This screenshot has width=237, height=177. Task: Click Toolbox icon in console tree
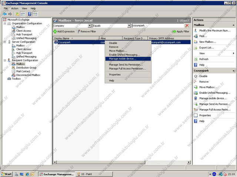pos(9,79)
